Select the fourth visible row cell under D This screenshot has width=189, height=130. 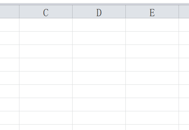tap(99, 65)
